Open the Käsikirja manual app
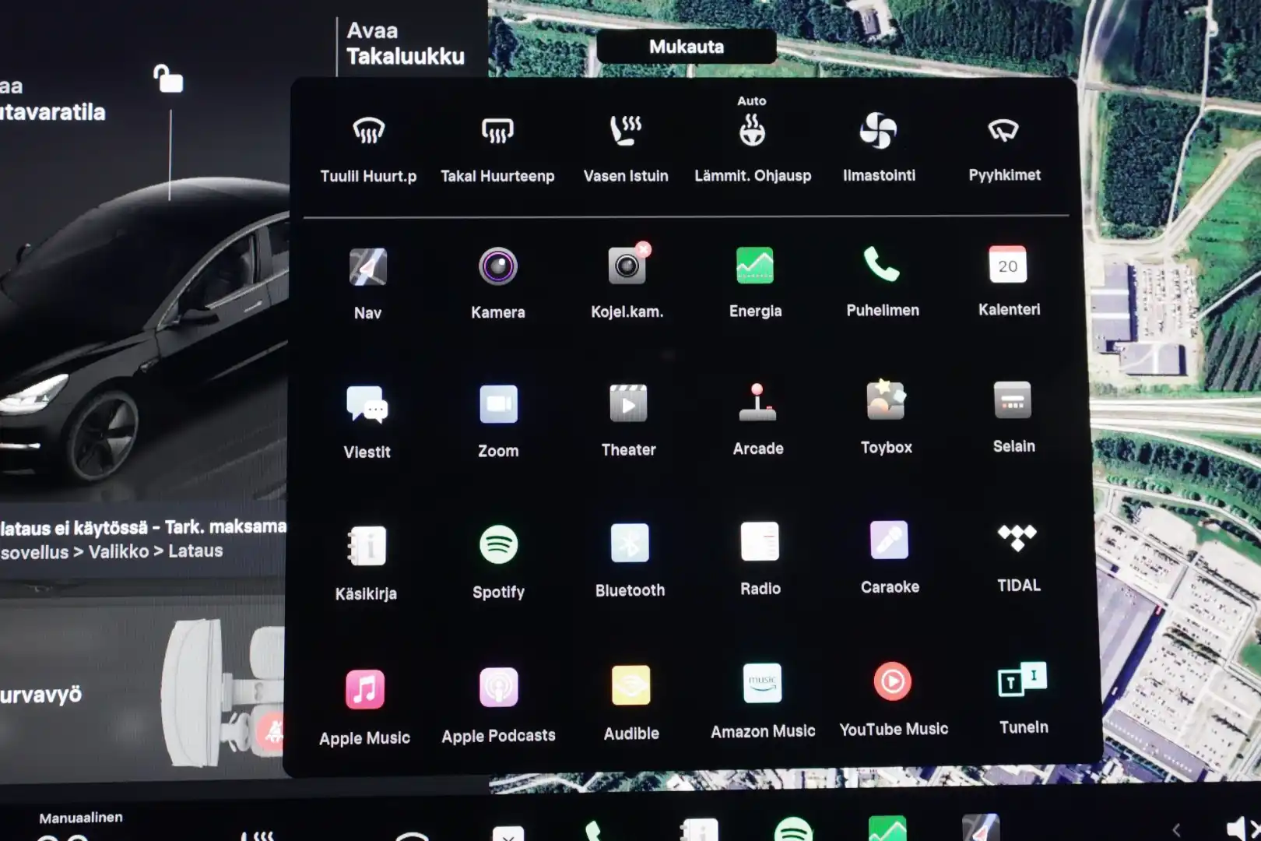The height and width of the screenshot is (841, 1261). [367, 546]
